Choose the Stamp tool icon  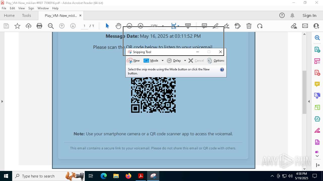pos(238,26)
